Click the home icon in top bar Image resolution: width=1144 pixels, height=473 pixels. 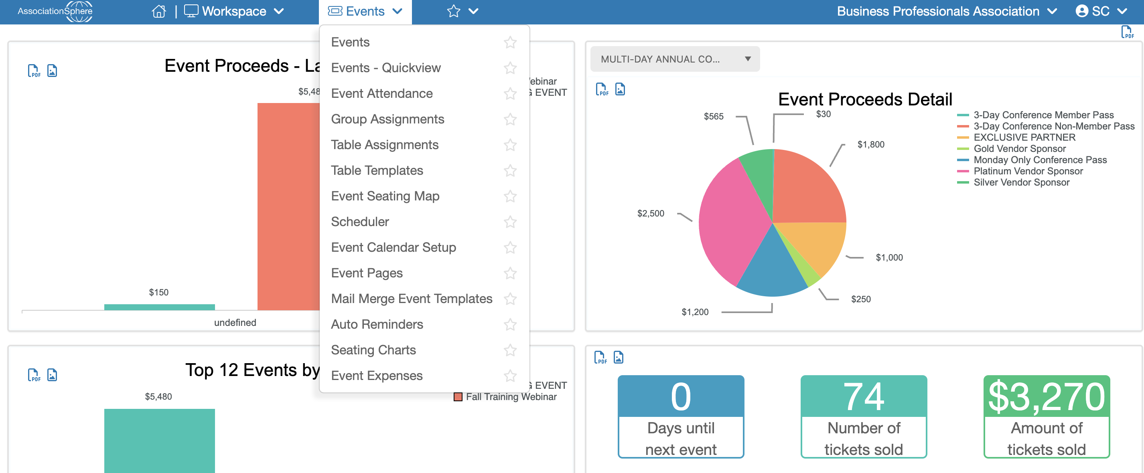click(158, 11)
